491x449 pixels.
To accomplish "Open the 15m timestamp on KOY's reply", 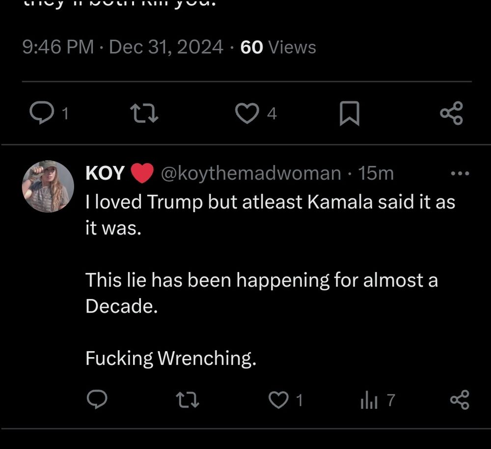I will pos(376,173).
